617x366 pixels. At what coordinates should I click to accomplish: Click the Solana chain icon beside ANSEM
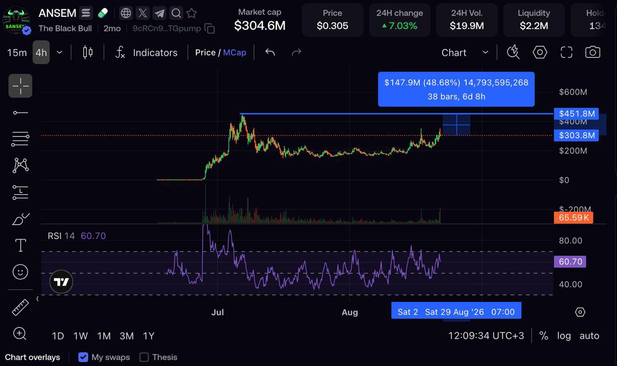point(86,13)
